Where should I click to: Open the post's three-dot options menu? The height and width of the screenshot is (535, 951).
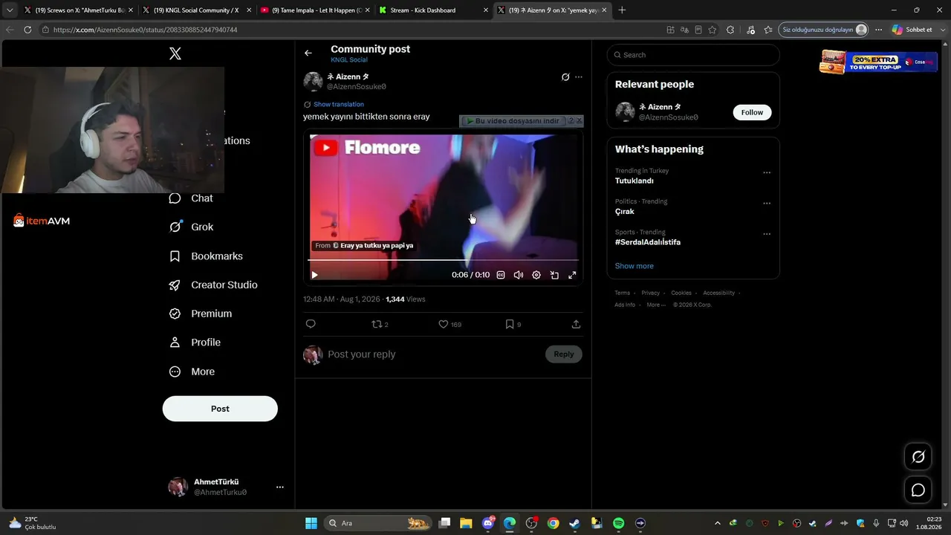(x=579, y=77)
